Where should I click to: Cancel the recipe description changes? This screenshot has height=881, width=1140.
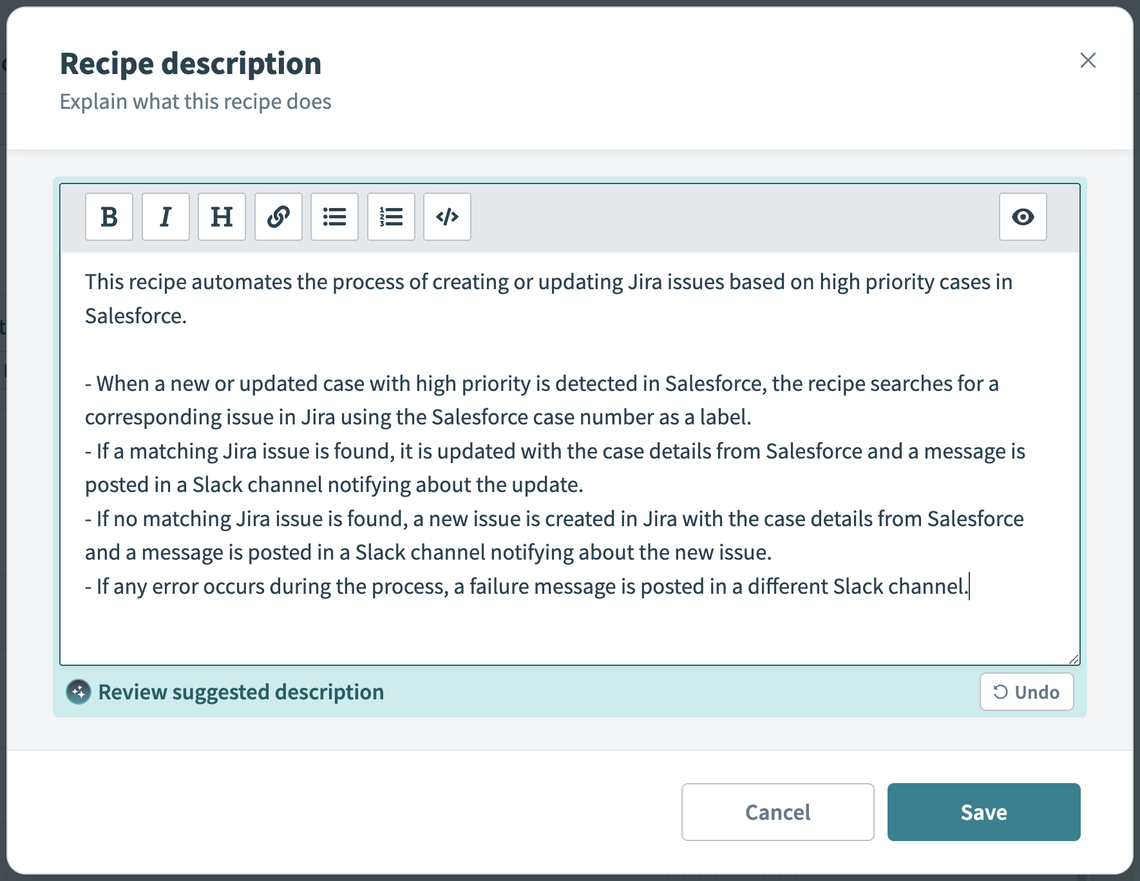pyautogui.click(x=777, y=812)
